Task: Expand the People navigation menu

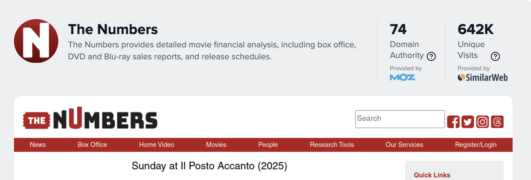Action: click(268, 145)
